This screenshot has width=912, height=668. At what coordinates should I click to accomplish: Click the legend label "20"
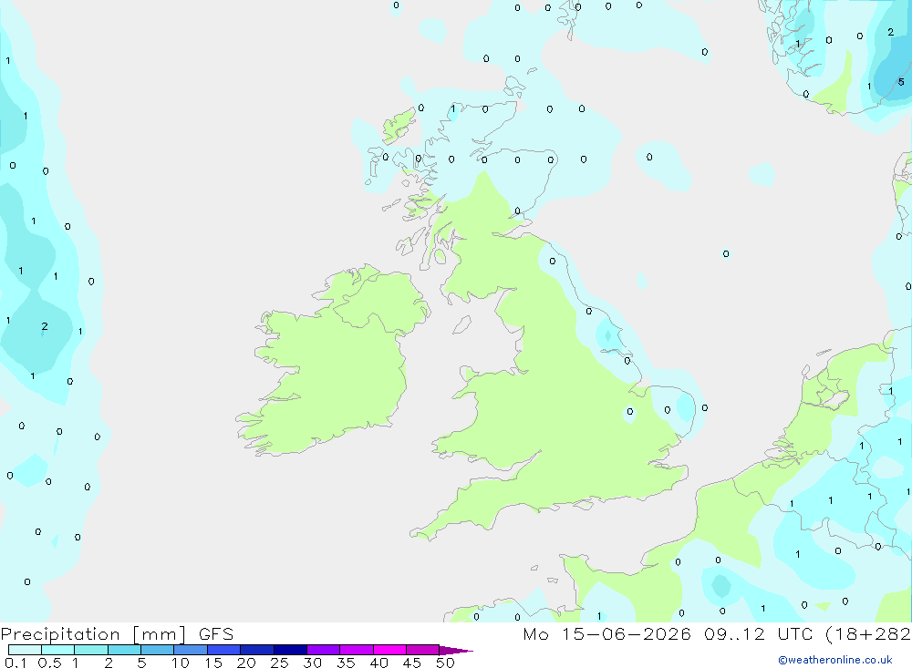246,663
